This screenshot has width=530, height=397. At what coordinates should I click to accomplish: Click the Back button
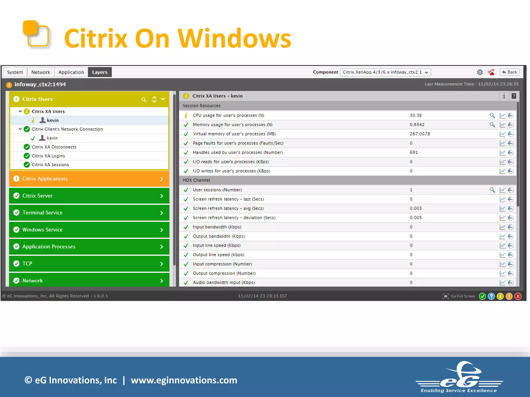click(x=510, y=72)
